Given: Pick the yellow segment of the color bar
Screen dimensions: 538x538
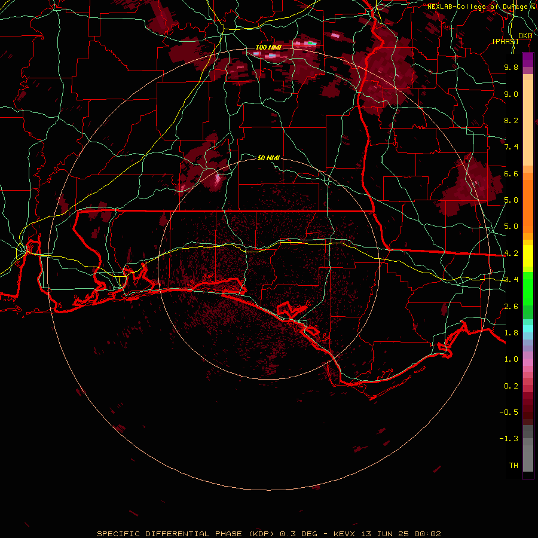Looking at the screenshot, I should coord(528,256).
